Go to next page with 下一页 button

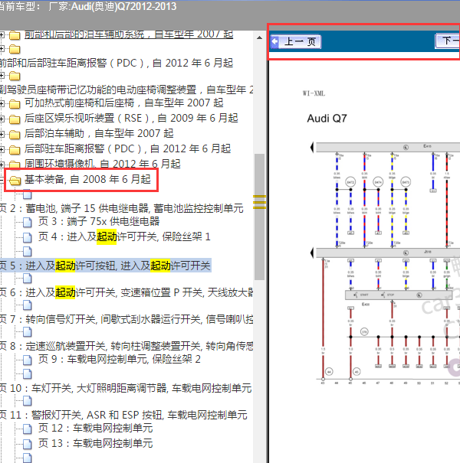(448, 41)
